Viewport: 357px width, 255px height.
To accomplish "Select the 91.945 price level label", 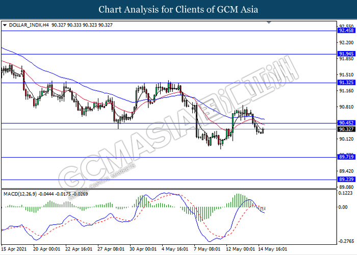I will click(x=346, y=54).
